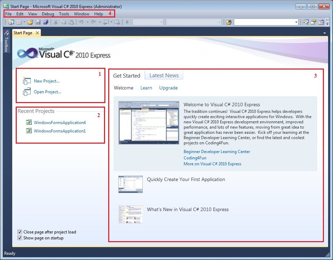Open recent project WindowsFormsApplication4

pos(59,123)
